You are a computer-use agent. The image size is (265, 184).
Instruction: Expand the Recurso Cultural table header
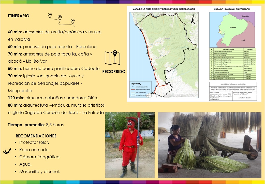coord(228,49)
